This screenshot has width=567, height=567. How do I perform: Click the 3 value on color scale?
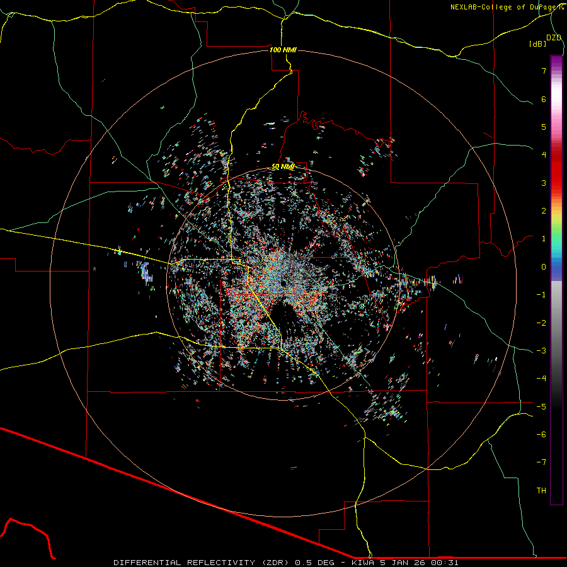tap(544, 183)
